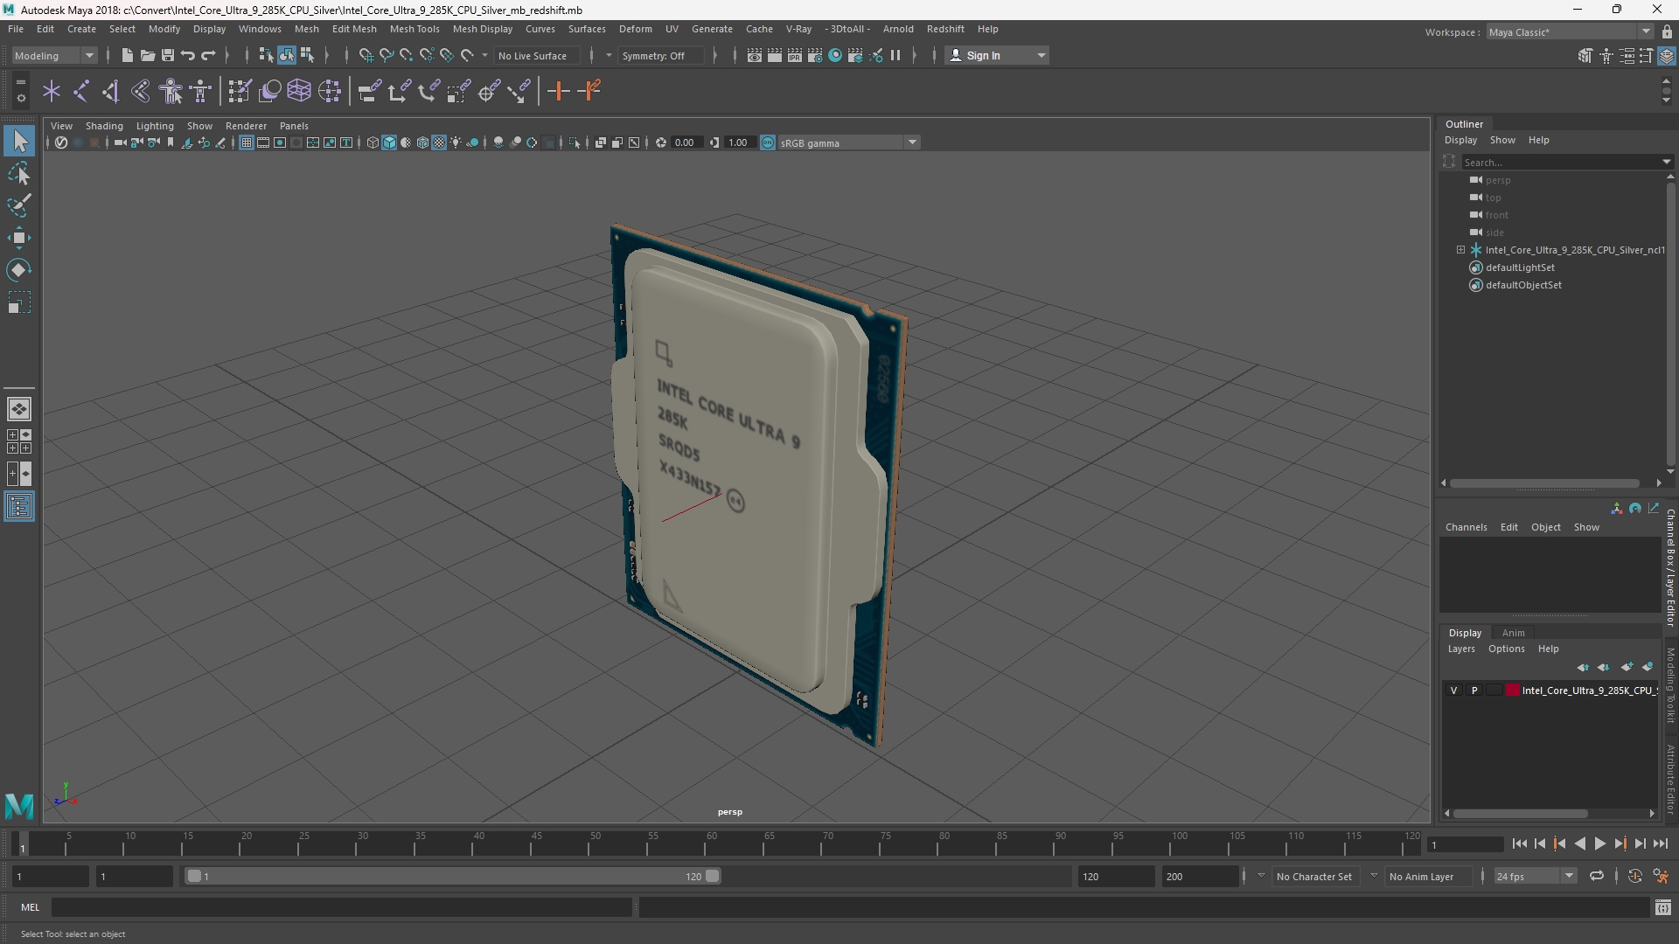Go to end of playback range

pos(1661,843)
